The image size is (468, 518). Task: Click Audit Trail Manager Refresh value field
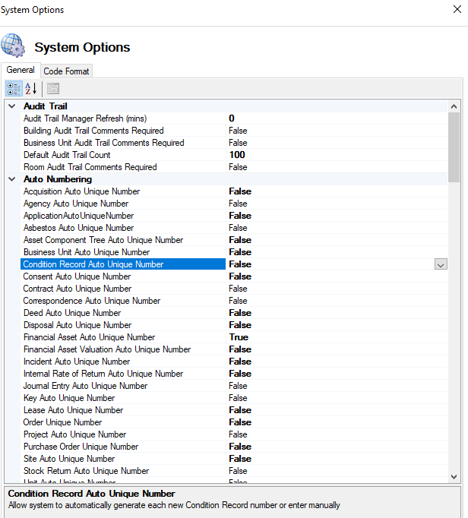(x=232, y=118)
